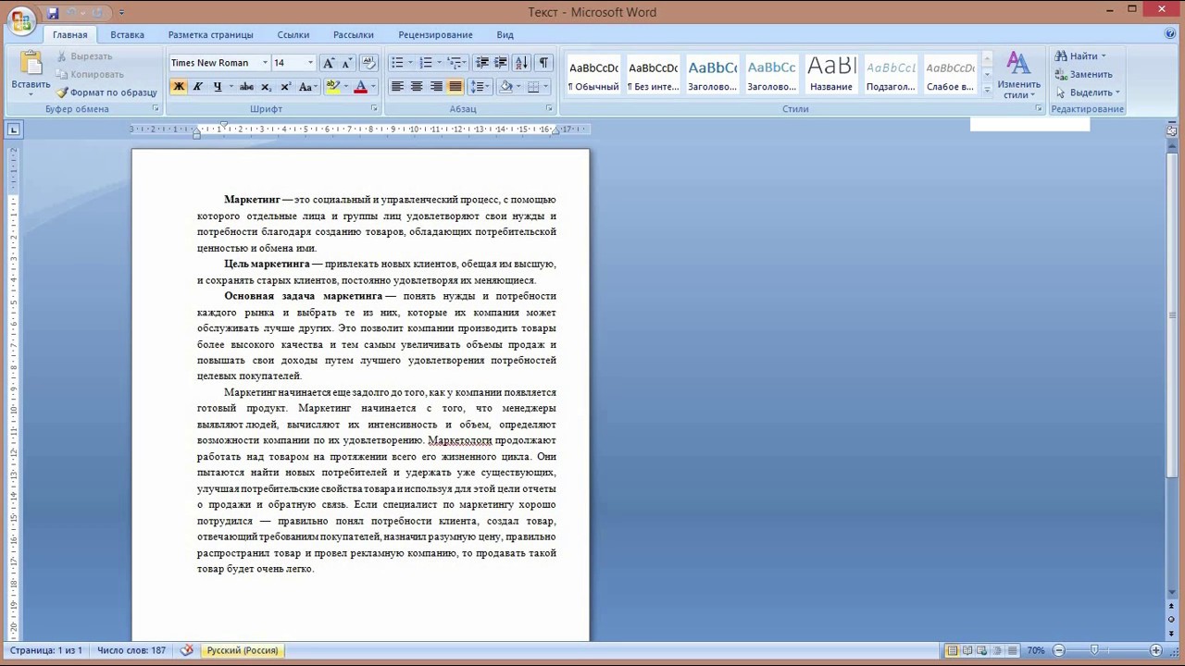Toggle strikethrough formatting
This screenshot has height=666, width=1185.
[246, 87]
